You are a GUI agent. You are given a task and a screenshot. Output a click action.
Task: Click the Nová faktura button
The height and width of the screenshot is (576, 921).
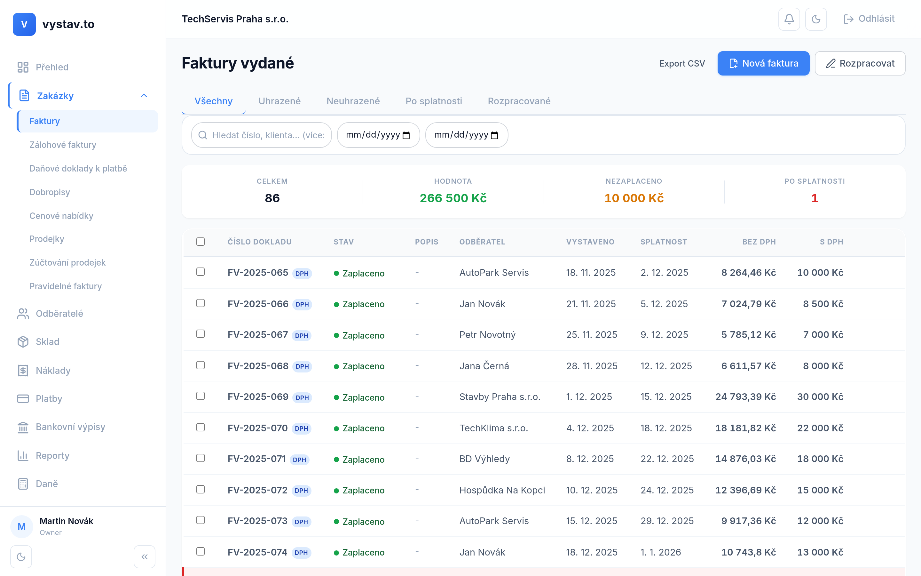pos(763,63)
